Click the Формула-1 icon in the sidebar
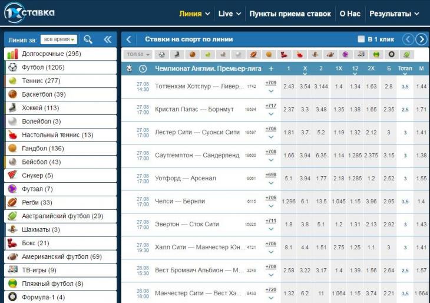The image size is (430, 303). point(12,297)
